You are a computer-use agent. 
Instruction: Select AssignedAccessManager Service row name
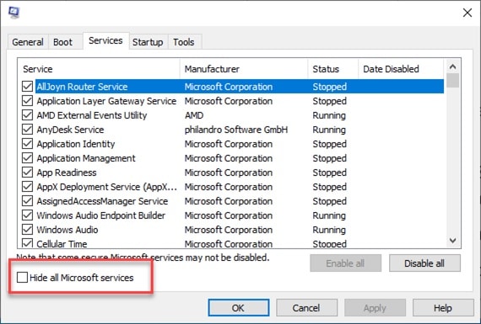(102, 201)
